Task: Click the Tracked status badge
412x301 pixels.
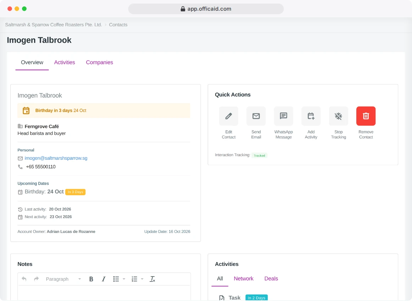Action: [x=259, y=155]
